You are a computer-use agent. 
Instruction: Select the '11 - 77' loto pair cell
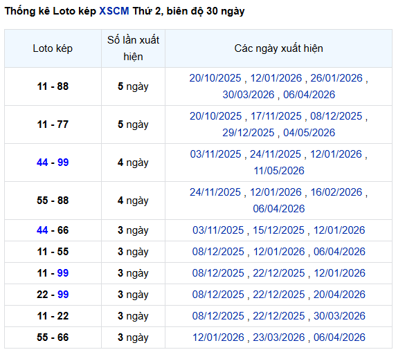(53, 124)
